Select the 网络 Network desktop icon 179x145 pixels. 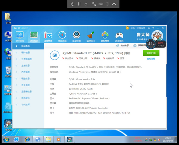click(x=8, y=54)
